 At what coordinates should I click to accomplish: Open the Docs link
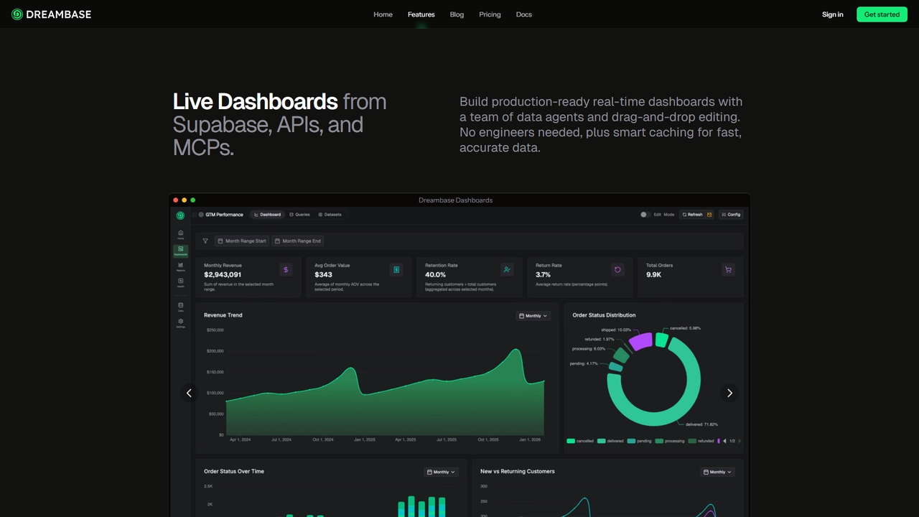[x=524, y=14]
